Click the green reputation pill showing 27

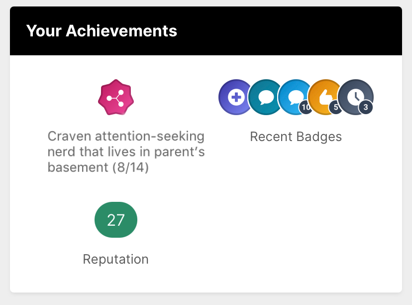point(116,220)
